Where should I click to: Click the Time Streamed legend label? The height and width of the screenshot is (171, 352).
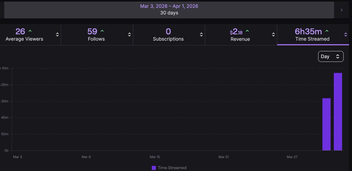point(172,168)
